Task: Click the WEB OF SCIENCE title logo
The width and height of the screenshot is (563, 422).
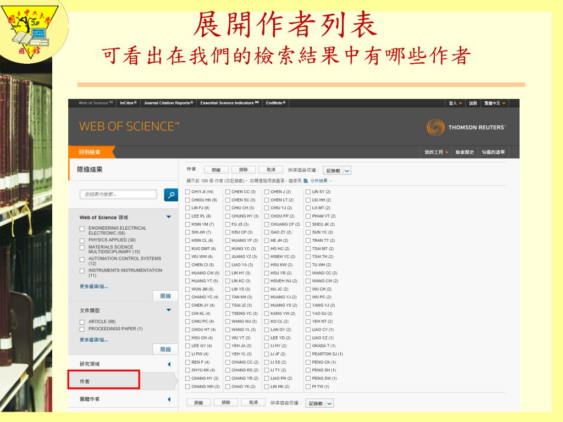Action: click(x=129, y=126)
